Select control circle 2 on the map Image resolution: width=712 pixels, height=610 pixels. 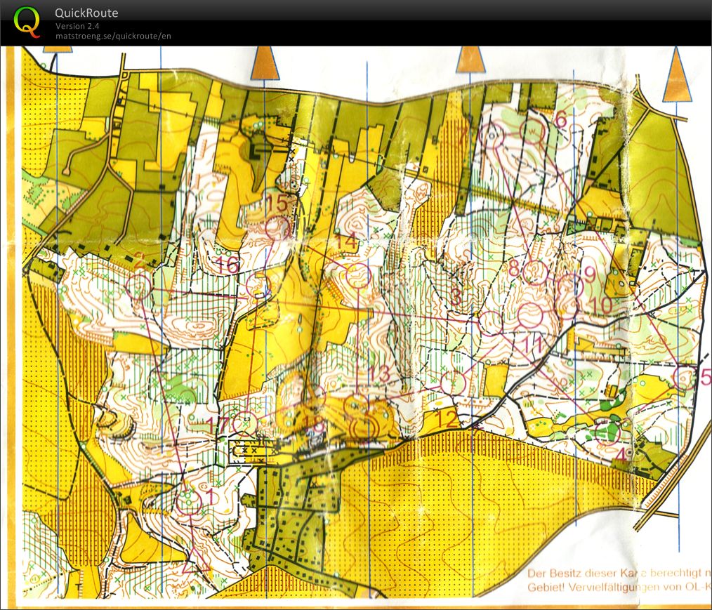[139, 286]
